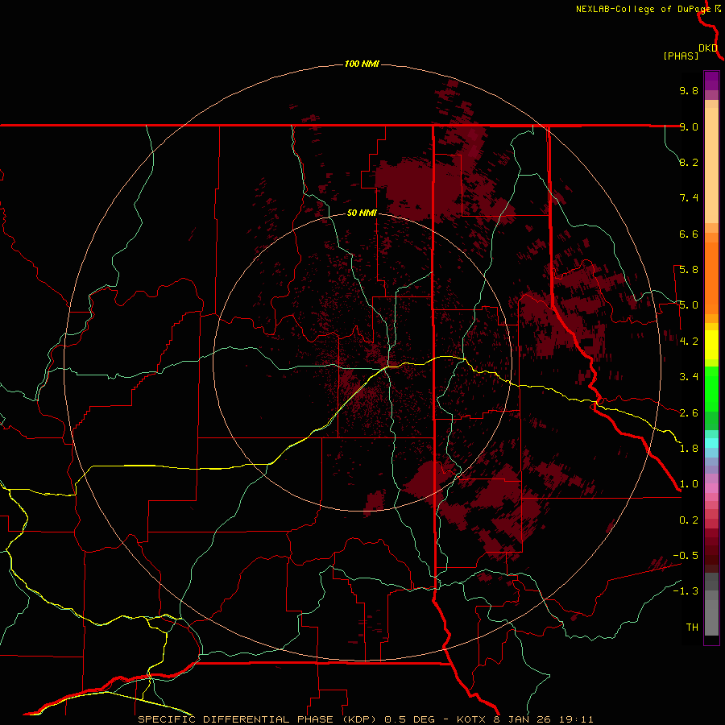The height and width of the screenshot is (725, 725).
Task: Click the 100 NMI range ring label
Action: click(x=362, y=64)
